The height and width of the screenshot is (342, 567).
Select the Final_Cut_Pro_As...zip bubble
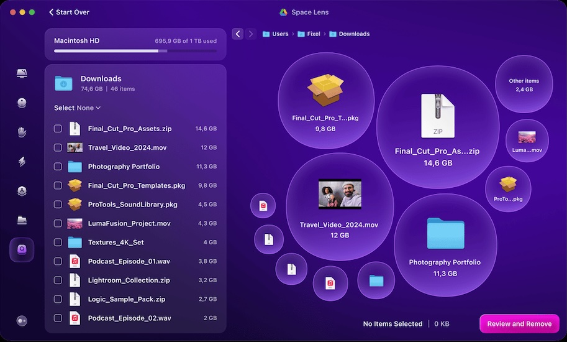(438, 127)
